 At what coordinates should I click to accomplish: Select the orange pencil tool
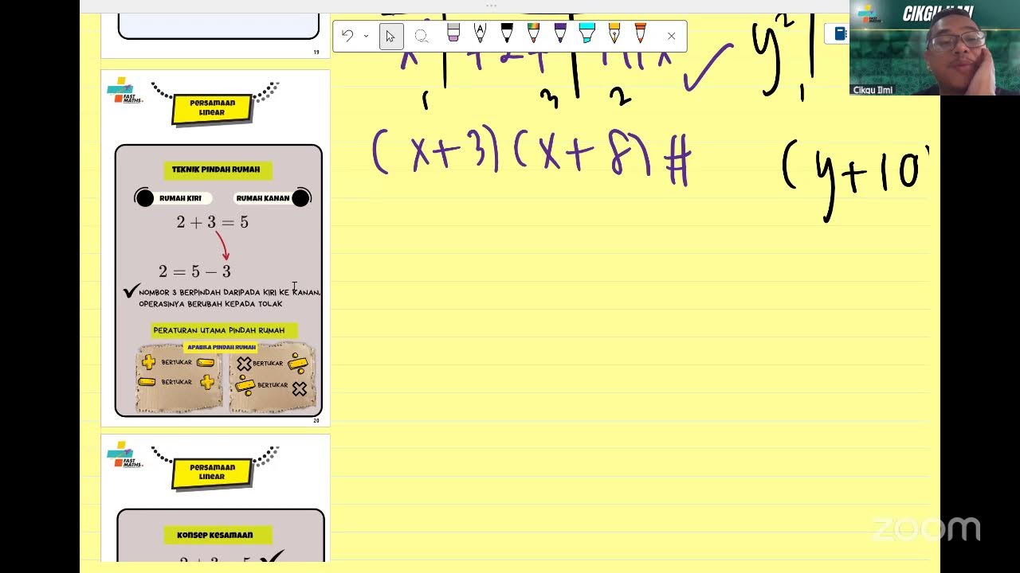pyautogui.click(x=641, y=33)
